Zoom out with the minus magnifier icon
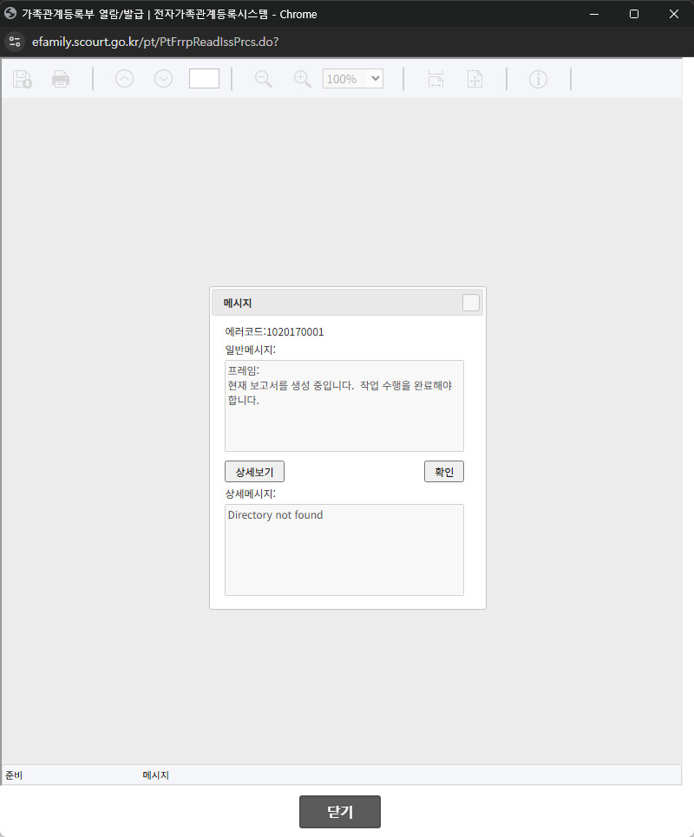 263,79
